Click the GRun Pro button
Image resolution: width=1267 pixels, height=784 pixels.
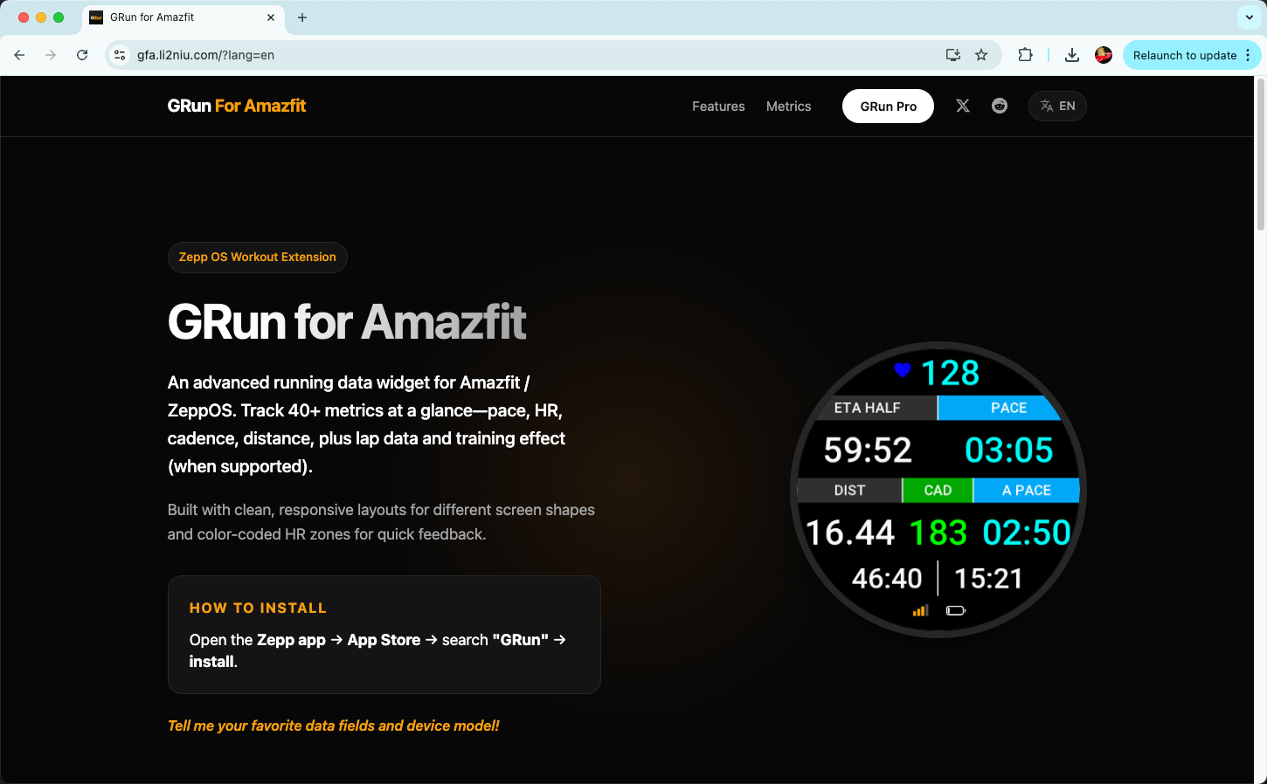(x=888, y=107)
